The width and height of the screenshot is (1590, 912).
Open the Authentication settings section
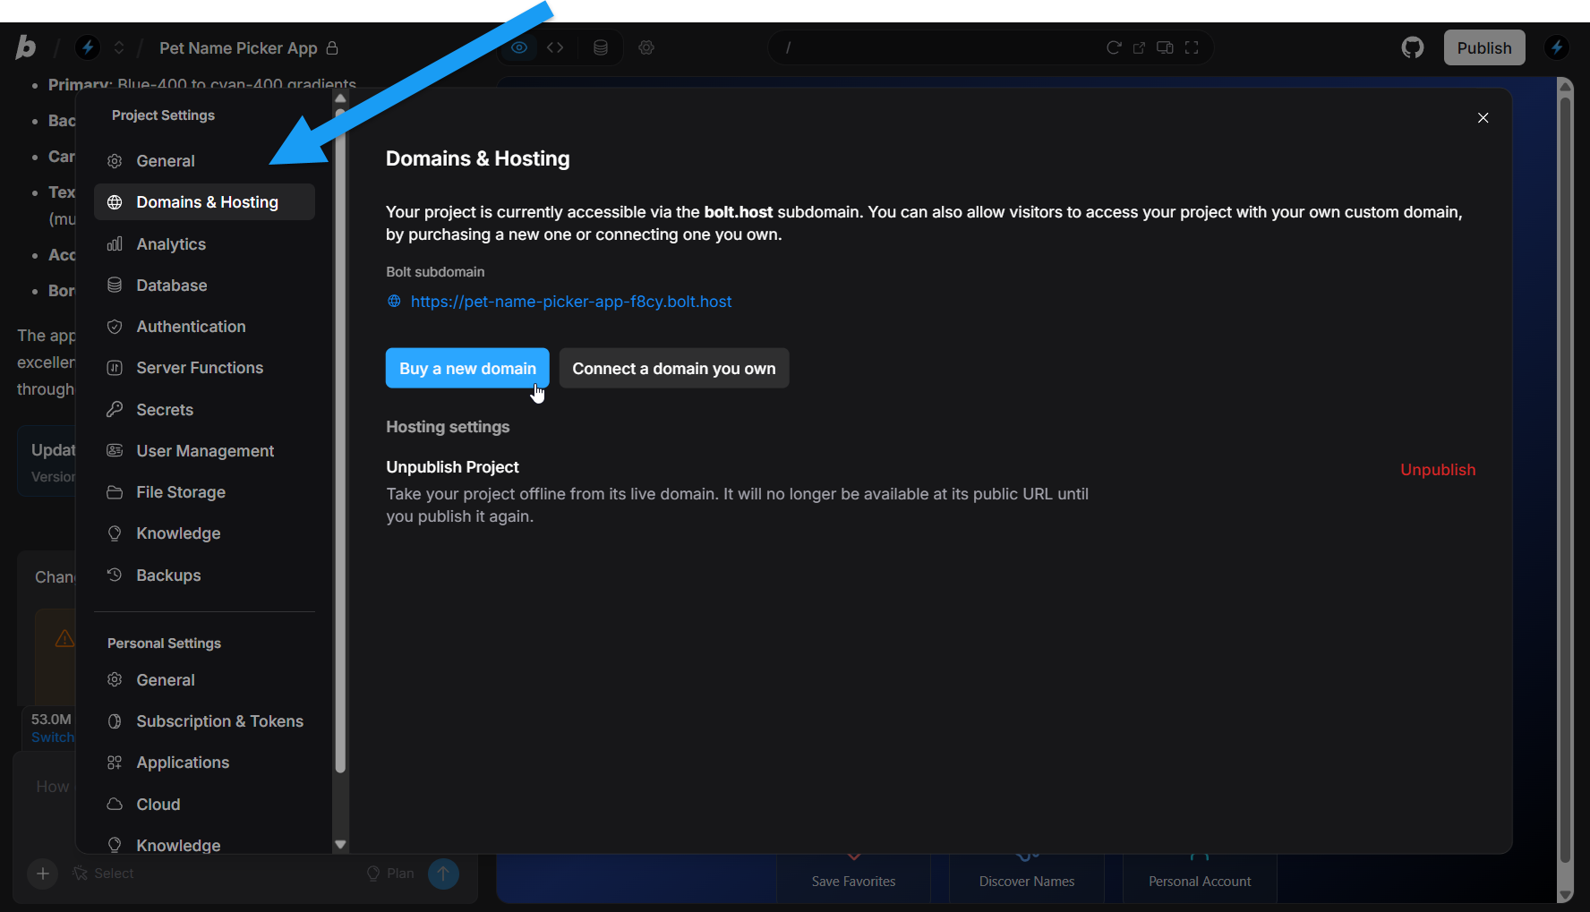(204, 327)
